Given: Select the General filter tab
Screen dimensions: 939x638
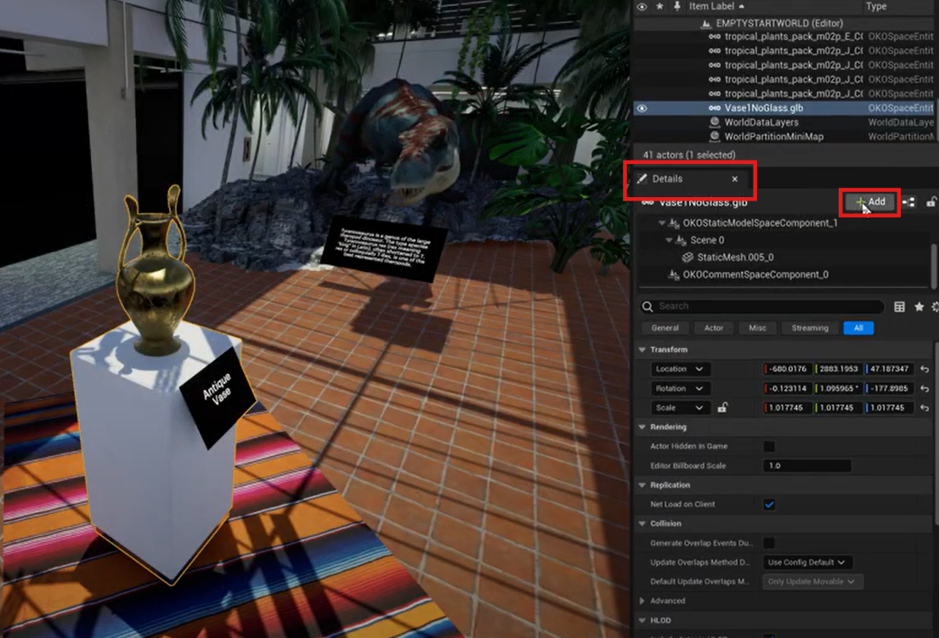Looking at the screenshot, I should (665, 328).
